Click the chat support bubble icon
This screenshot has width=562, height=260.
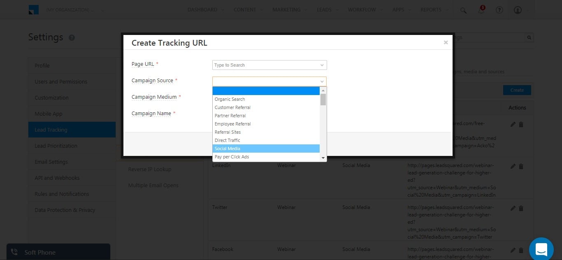click(541, 249)
